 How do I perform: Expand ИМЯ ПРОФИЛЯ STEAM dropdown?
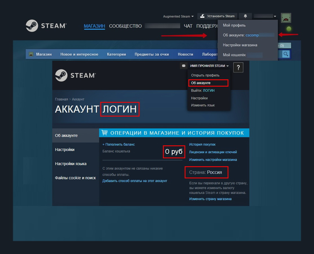[209, 66]
